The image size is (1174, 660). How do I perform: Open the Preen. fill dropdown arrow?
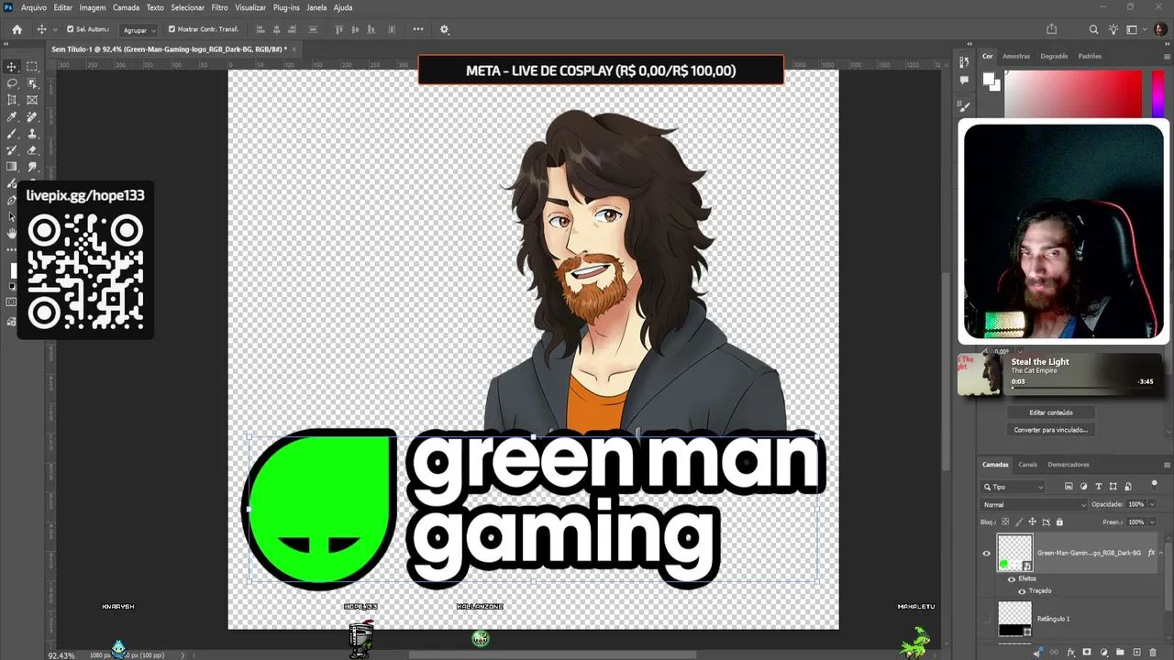click(x=1152, y=522)
